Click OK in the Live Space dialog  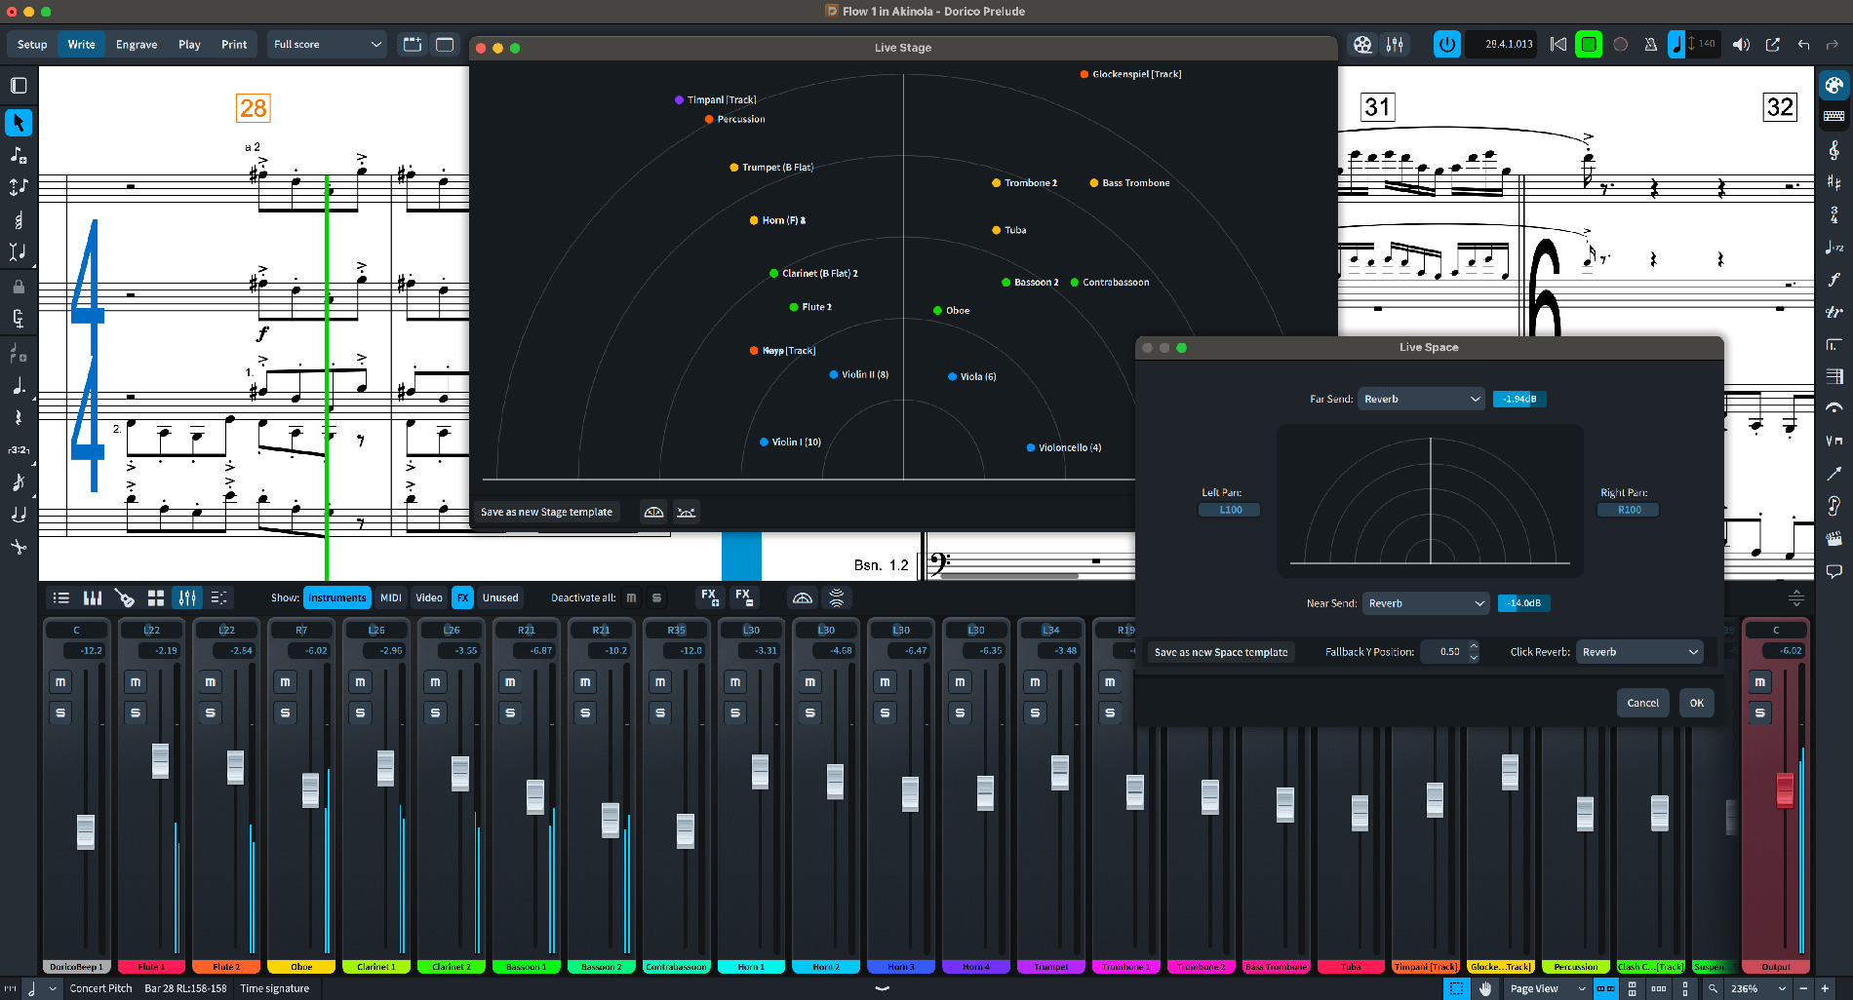point(1696,703)
